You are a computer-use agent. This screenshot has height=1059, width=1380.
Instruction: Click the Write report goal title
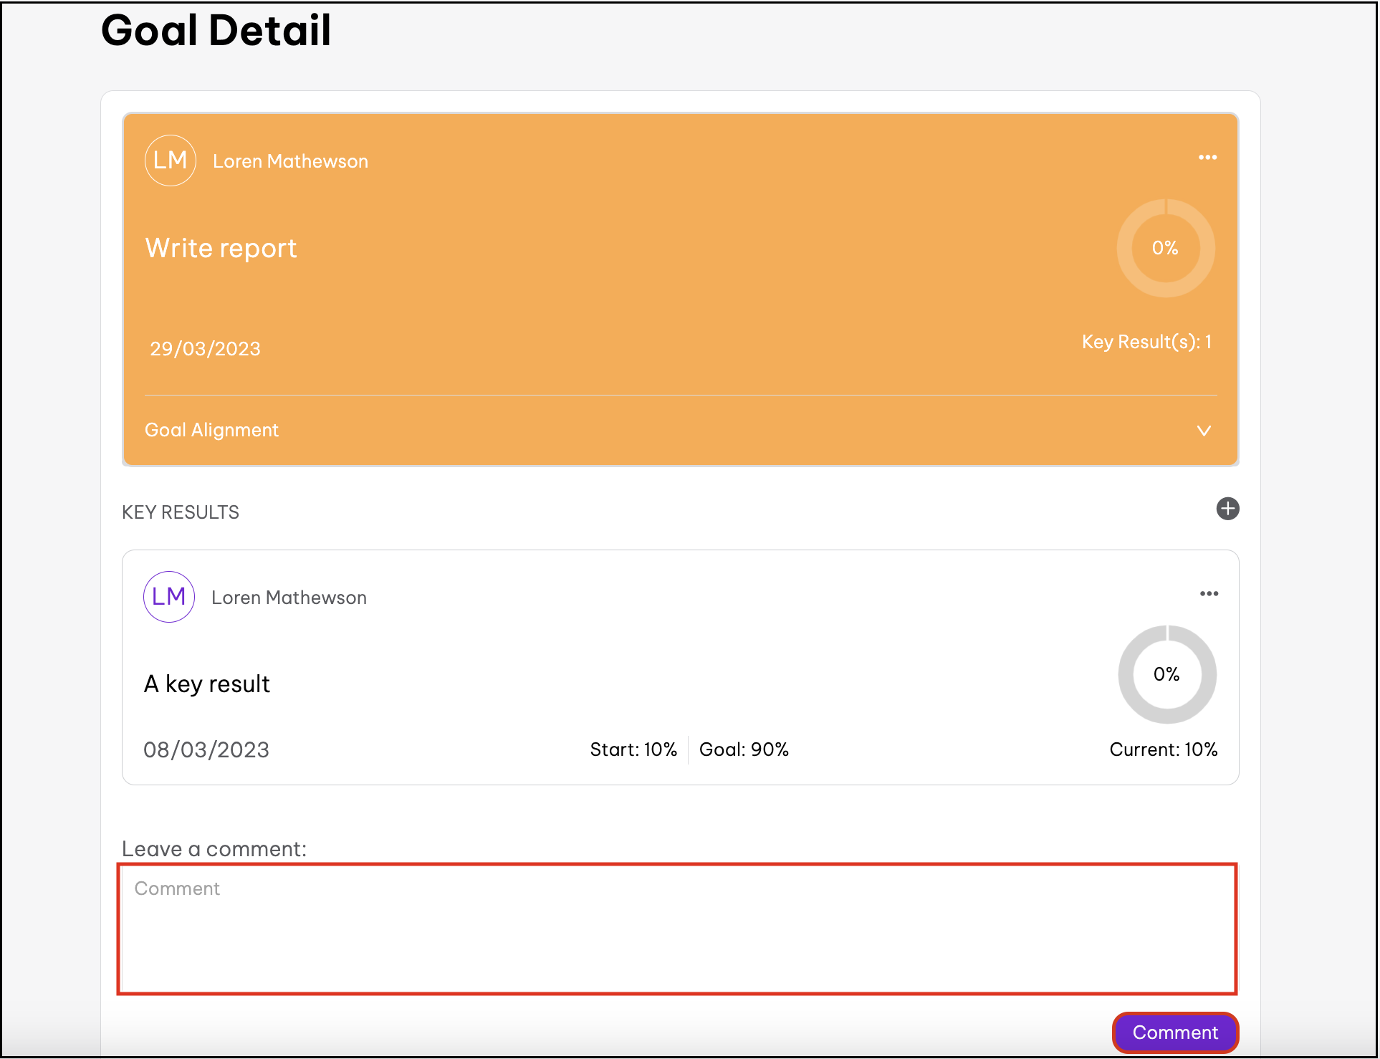(x=221, y=248)
